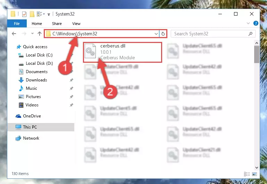267x184 pixels.
Task: Click the Forward navigation arrow
Action: [24, 34]
